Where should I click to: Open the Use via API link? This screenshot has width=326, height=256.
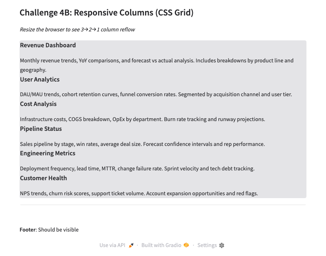pos(112,245)
